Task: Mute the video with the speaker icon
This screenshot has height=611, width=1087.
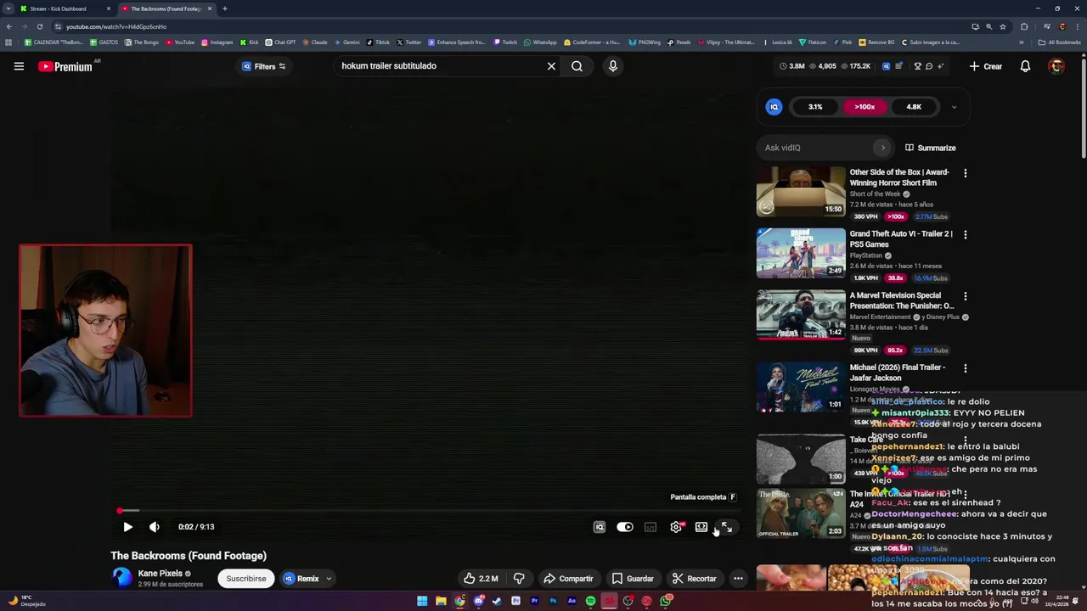Action: (x=155, y=527)
